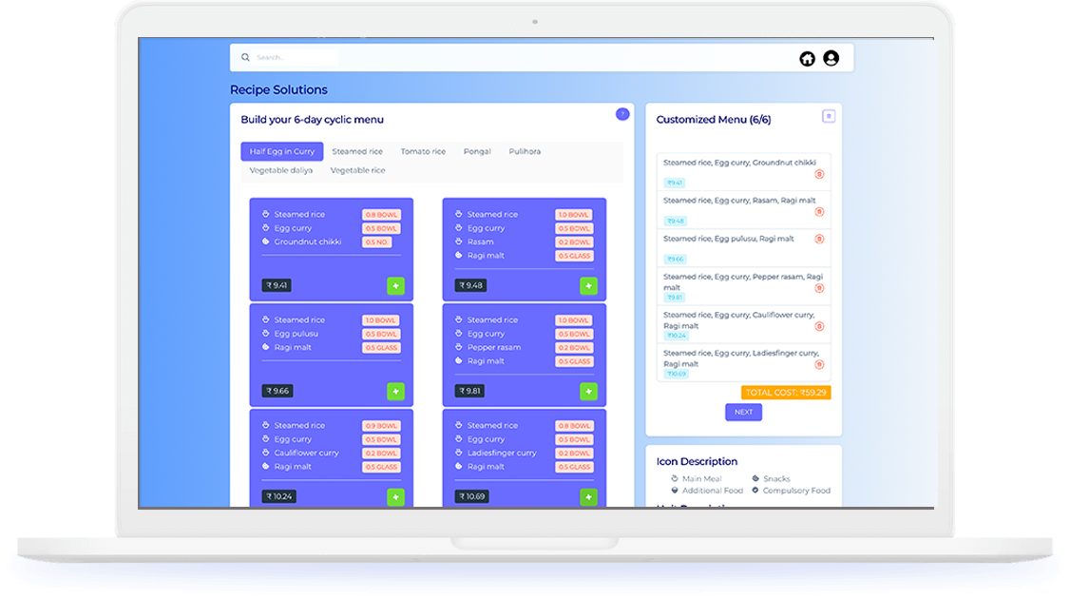The image size is (1070, 599).
Task: Add the ₹10.24 Cauliflower curry menu
Action: pos(395,497)
